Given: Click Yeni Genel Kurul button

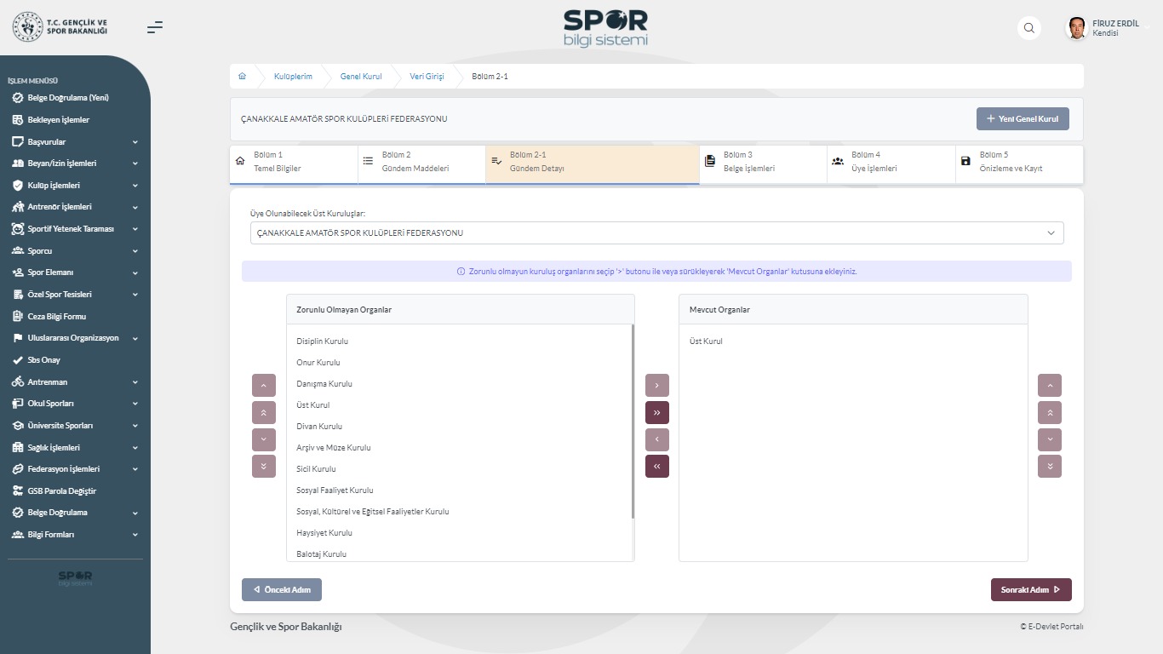Looking at the screenshot, I should (1023, 119).
